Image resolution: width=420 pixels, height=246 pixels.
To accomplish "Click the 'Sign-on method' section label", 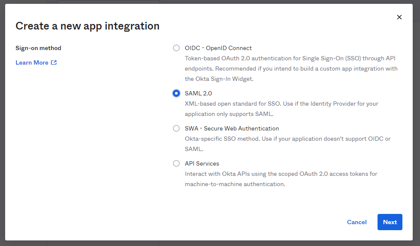I will pos(38,48).
